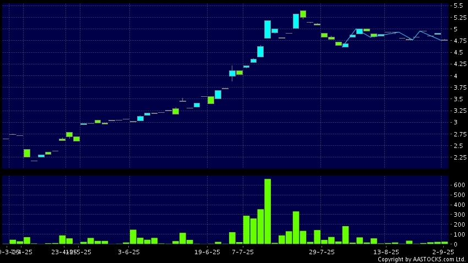The height and width of the screenshot is (263, 468).
Task: Click the 3 price axis label
Action: pos(455,122)
